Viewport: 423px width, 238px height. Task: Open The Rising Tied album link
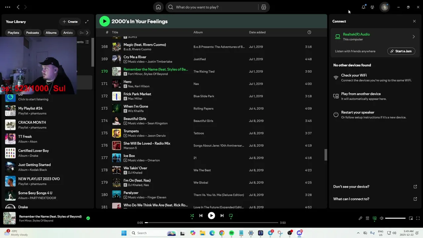tap(204, 71)
